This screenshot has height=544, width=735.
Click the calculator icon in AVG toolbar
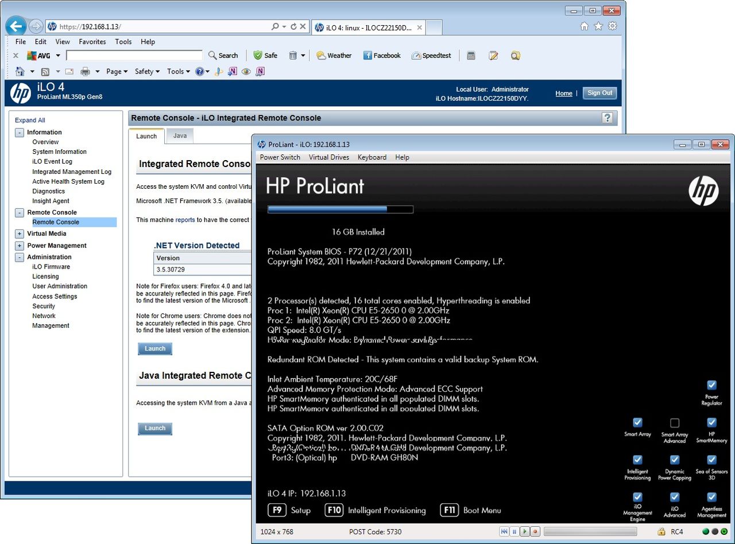click(x=471, y=56)
